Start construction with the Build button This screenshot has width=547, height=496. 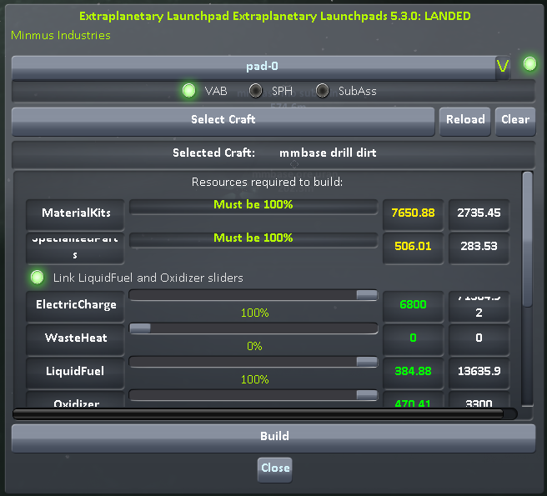click(x=273, y=438)
